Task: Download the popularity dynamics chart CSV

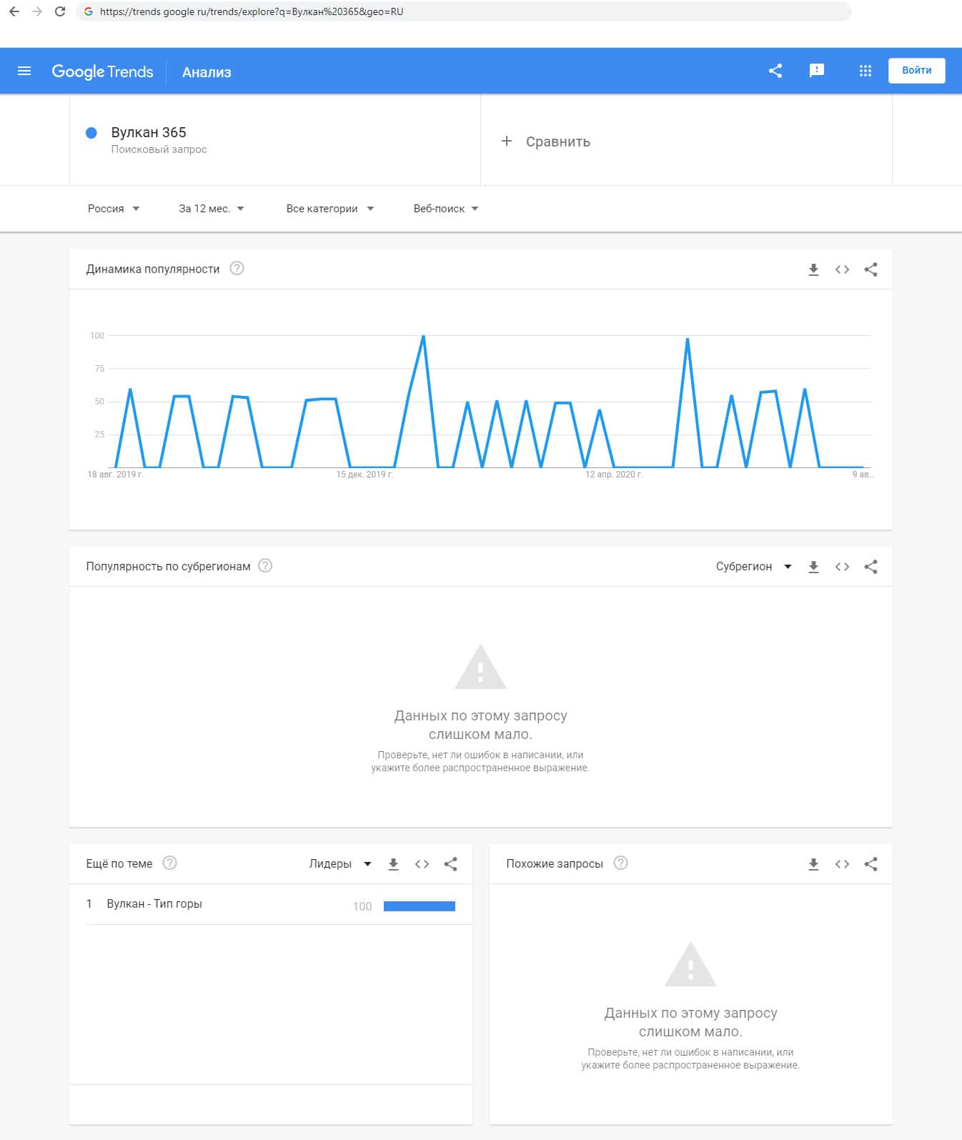Action: 813,269
